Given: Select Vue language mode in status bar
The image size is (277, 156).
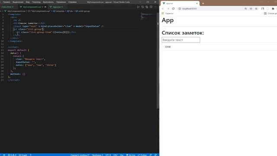Looking at the screenshot, I should point(122,155).
